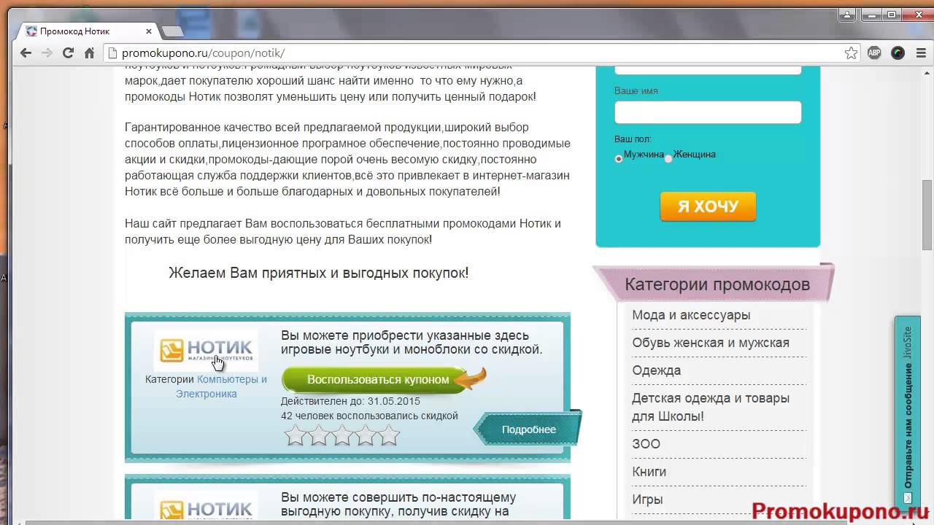The width and height of the screenshot is (934, 525).
Task: Open Детская одежда и товары для Школы category
Action: pos(711,407)
